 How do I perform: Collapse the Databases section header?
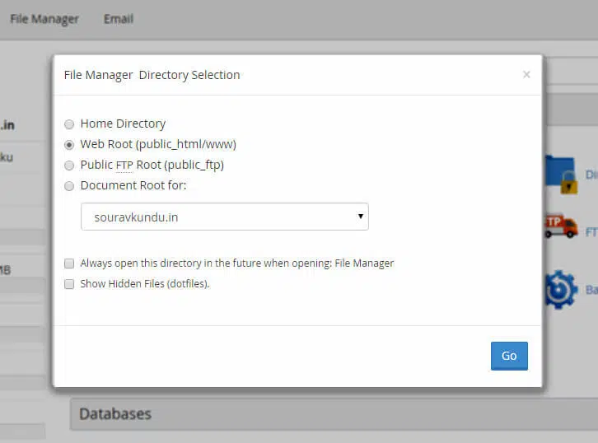point(329,414)
